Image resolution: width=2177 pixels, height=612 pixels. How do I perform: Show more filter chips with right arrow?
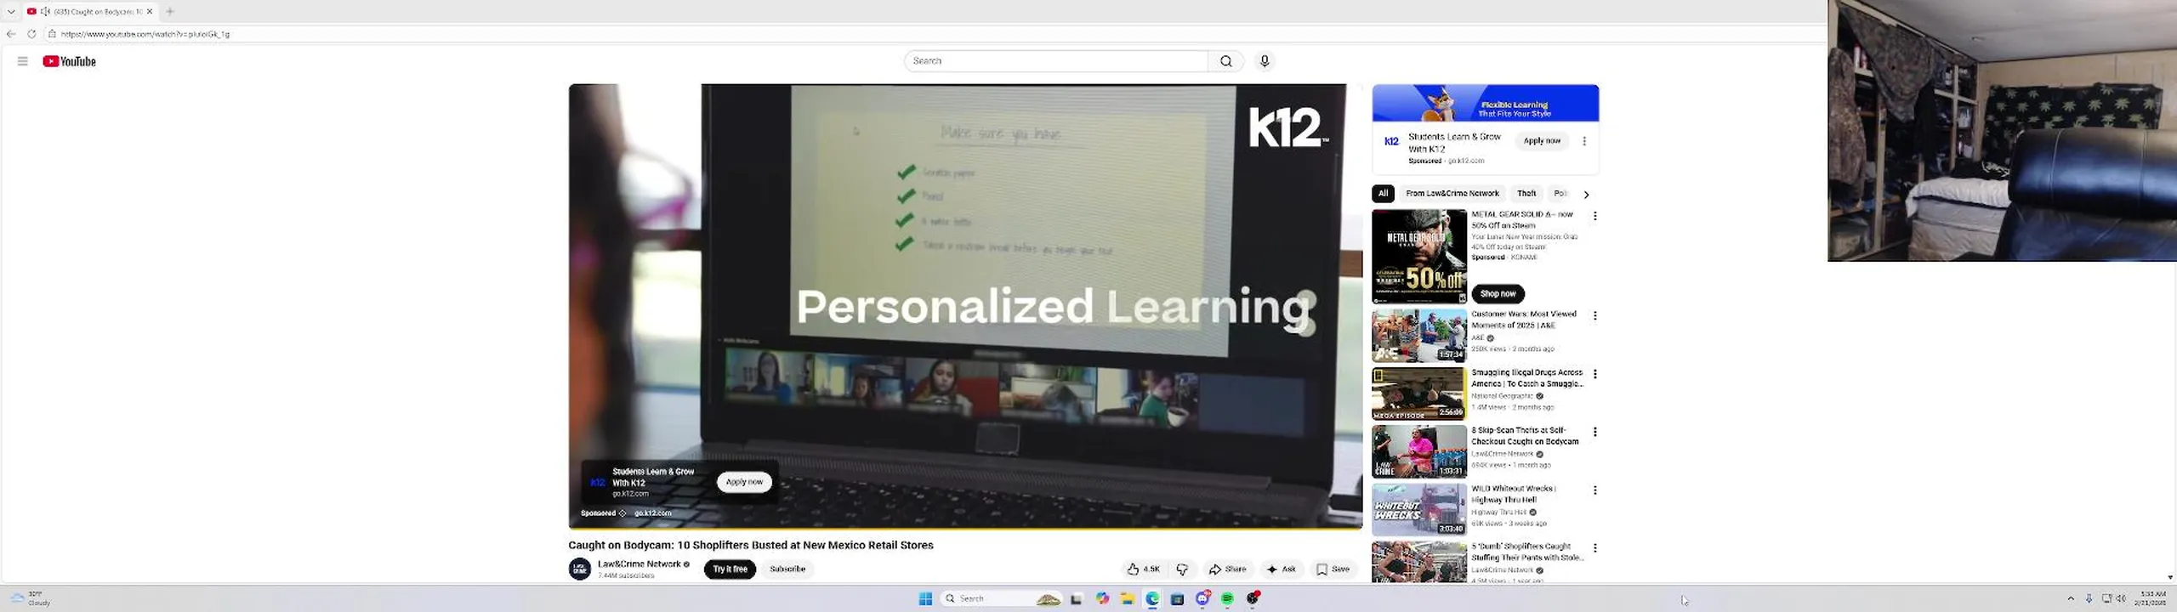(1586, 195)
